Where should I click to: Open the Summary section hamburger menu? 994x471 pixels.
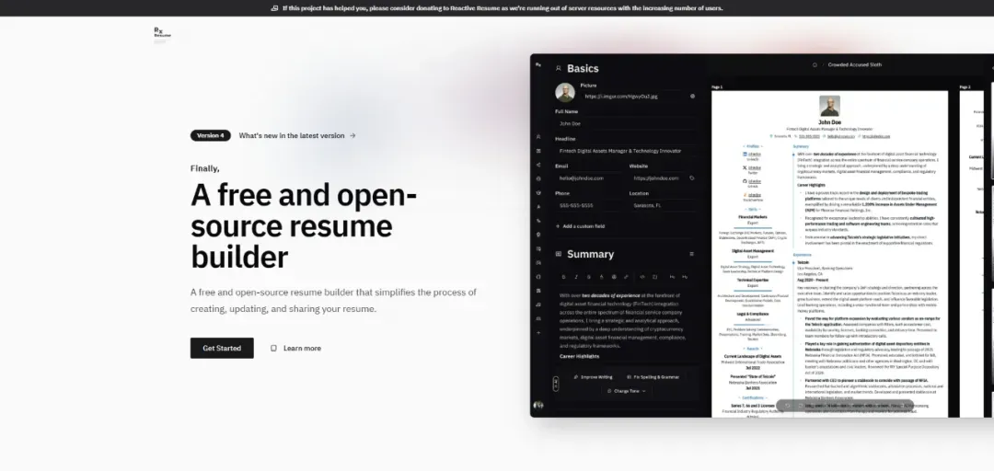click(x=692, y=254)
